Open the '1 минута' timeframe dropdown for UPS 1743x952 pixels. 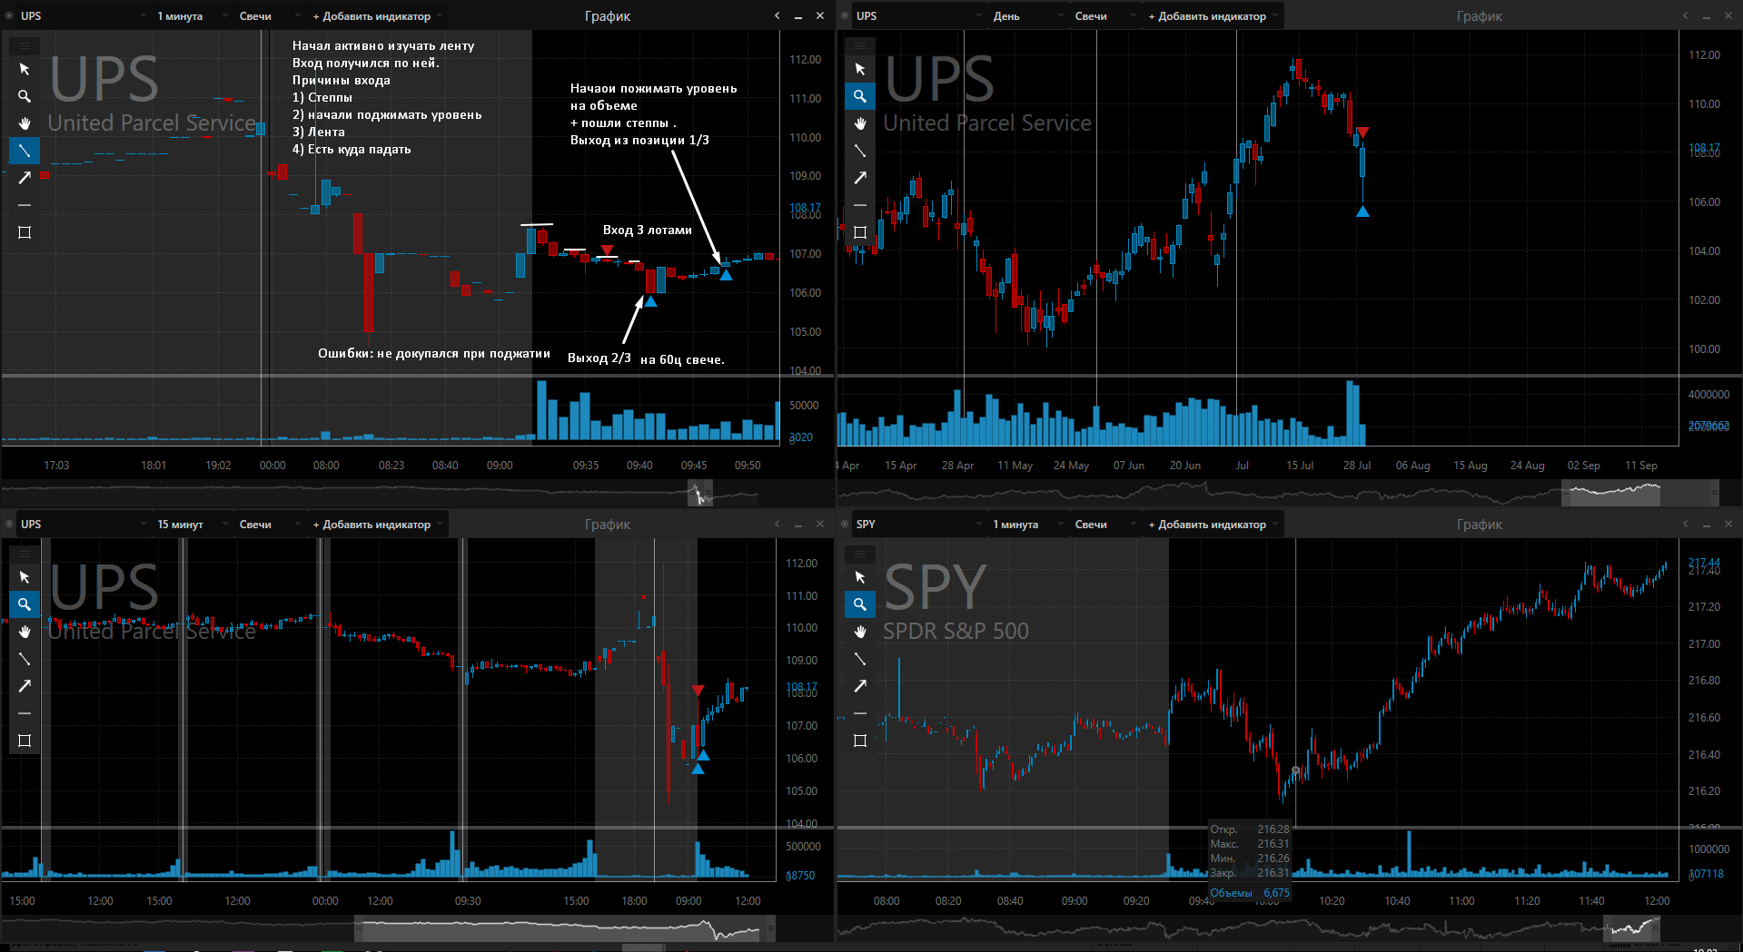(191, 15)
